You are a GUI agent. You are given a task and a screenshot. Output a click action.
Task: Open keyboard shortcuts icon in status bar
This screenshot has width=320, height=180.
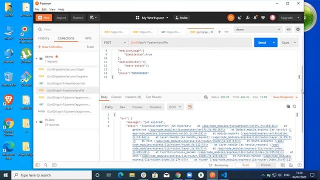tap(291, 165)
